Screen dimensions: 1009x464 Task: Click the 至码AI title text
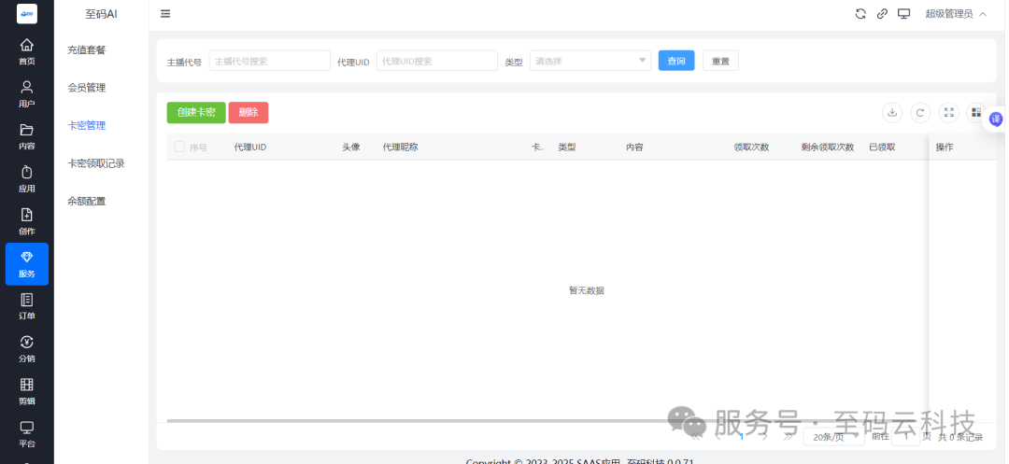pyautogui.click(x=101, y=13)
